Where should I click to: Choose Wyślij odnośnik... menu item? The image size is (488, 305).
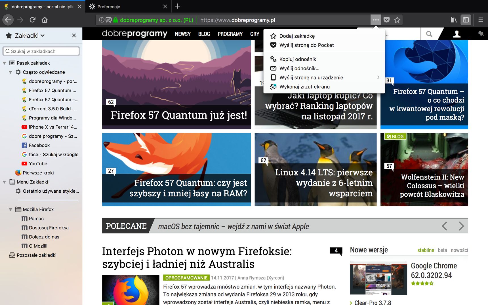[324, 68]
